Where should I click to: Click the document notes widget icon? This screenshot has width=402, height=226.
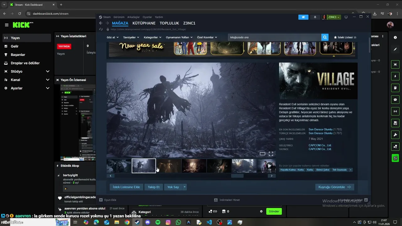click(x=395, y=88)
